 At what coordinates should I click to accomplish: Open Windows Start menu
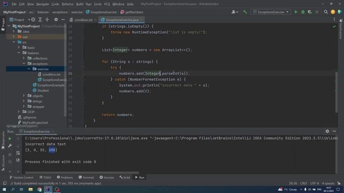(x=4, y=189)
